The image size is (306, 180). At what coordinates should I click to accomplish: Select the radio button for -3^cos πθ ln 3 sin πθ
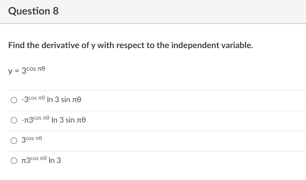(x=15, y=101)
